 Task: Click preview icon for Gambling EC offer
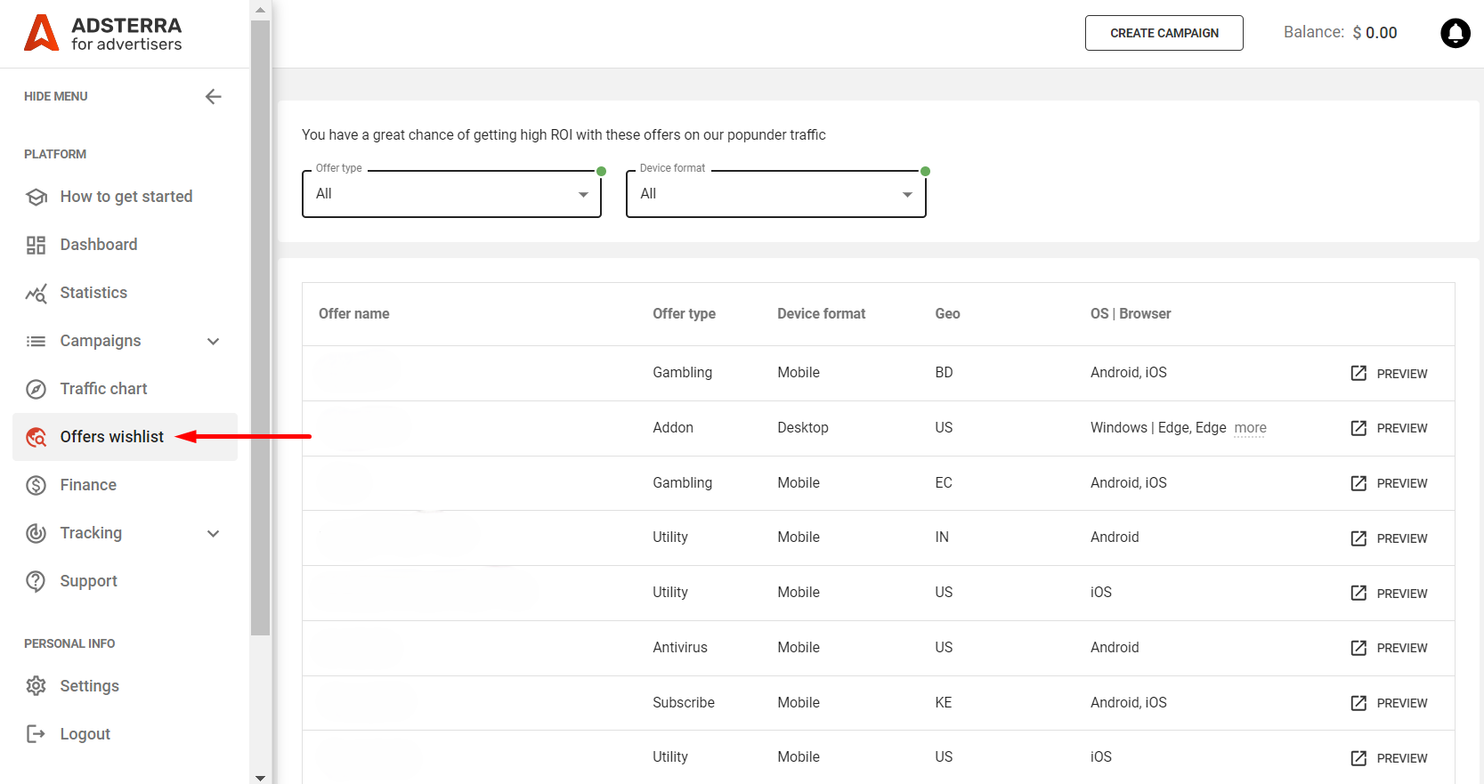tap(1358, 483)
